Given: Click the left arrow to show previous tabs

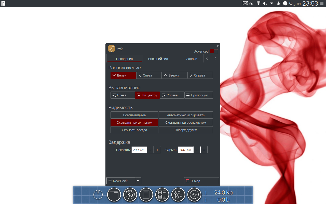Looking at the screenshot, I should (207, 58).
